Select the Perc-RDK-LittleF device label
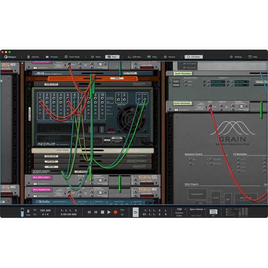Viewport: 268px width, 268px height. 42,177
